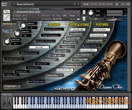This screenshot has width=132, height=110.
Task: Select Trpl Tongue A#2
Action: click(x=80, y=60)
